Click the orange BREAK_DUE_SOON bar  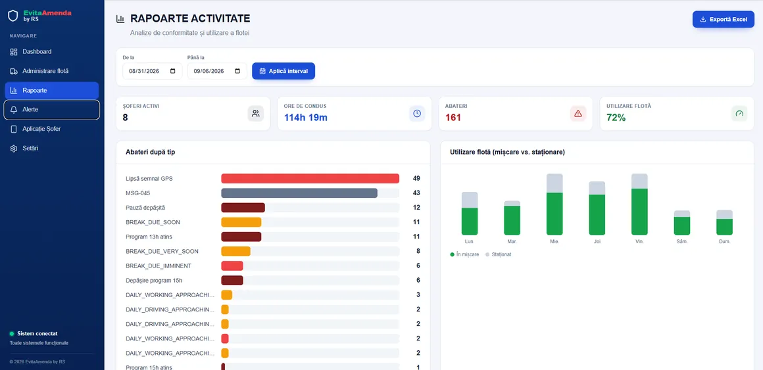pyautogui.click(x=241, y=222)
